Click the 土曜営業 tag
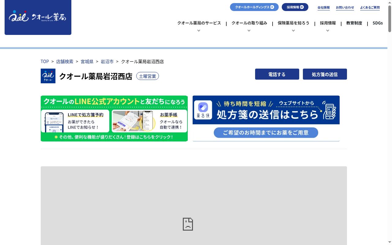 click(148, 76)
